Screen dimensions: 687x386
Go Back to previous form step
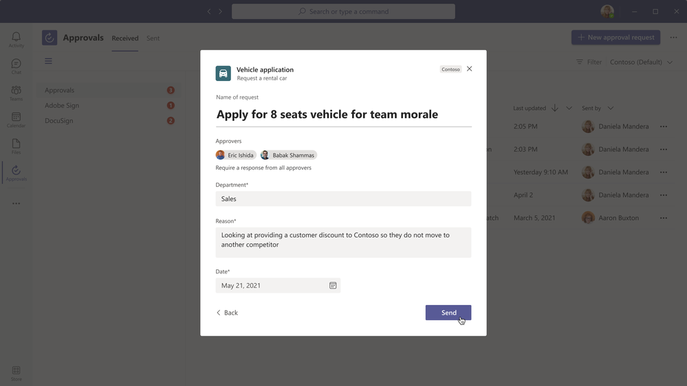pos(227,313)
